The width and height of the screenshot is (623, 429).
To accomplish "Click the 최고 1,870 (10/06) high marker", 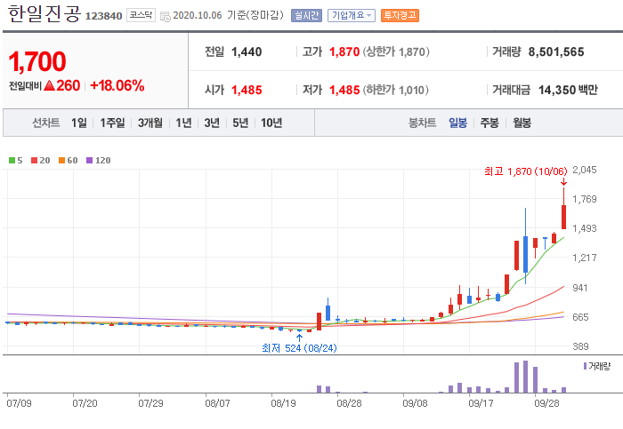I will pyautogui.click(x=526, y=171).
